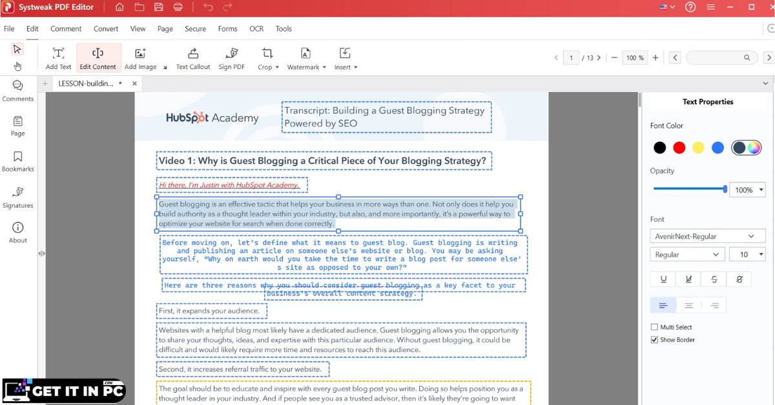The image size is (775, 405).
Task: Open Help question mark icon
Action: coord(690,7)
